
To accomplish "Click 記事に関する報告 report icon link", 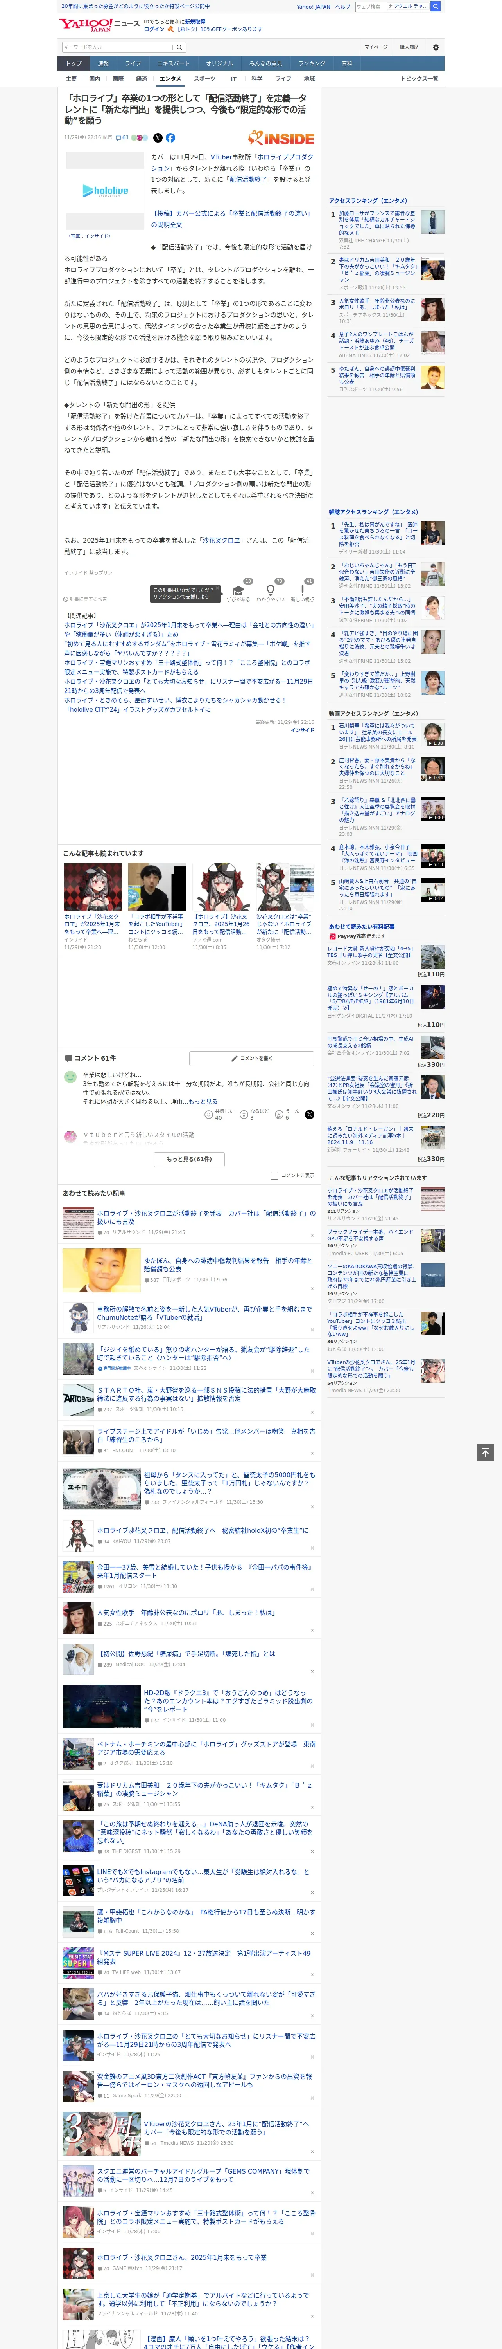I will (86, 599).
